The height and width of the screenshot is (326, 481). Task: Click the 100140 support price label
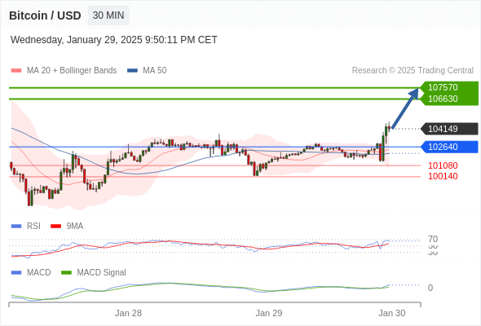pos(443,176)
